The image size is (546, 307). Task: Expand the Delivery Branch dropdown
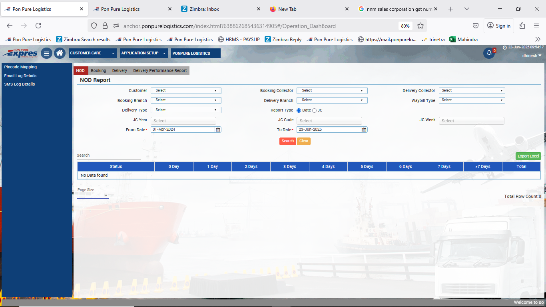(x=332, y=100)
